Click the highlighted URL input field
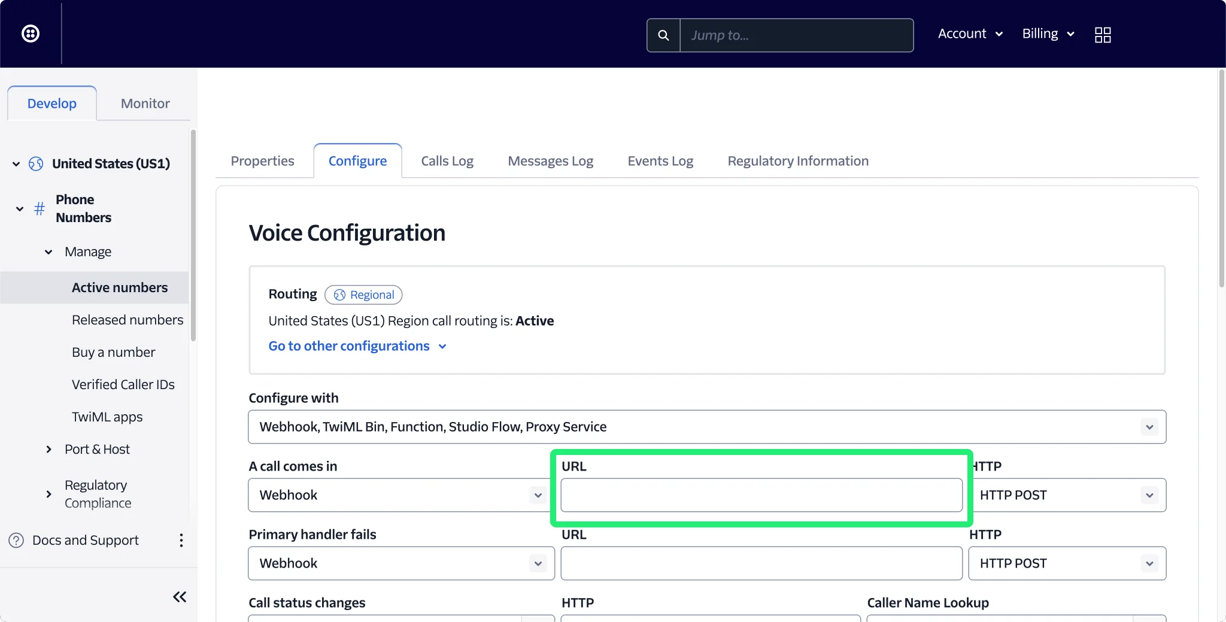 [760, 495]
